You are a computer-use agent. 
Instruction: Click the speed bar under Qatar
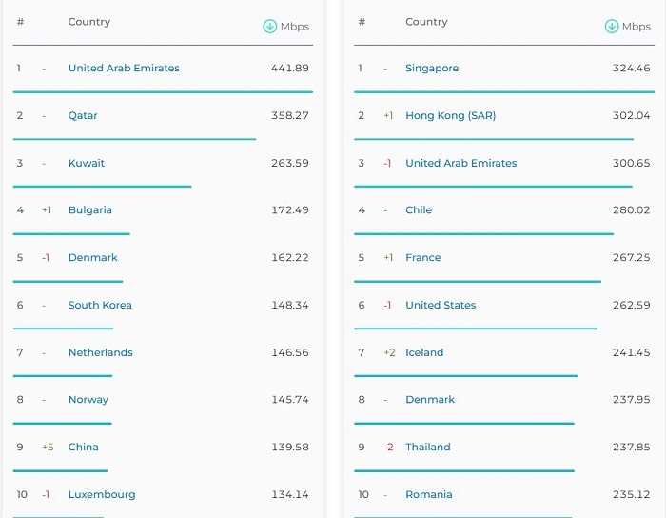134,139
